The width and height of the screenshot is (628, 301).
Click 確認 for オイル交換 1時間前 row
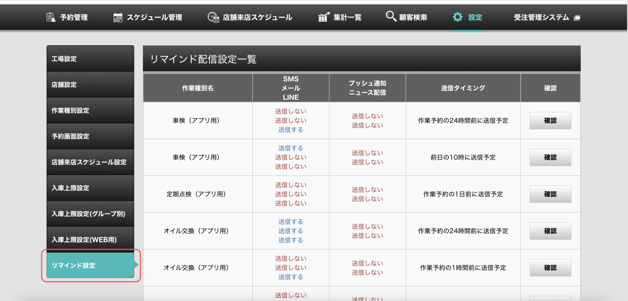pos(550,268)
